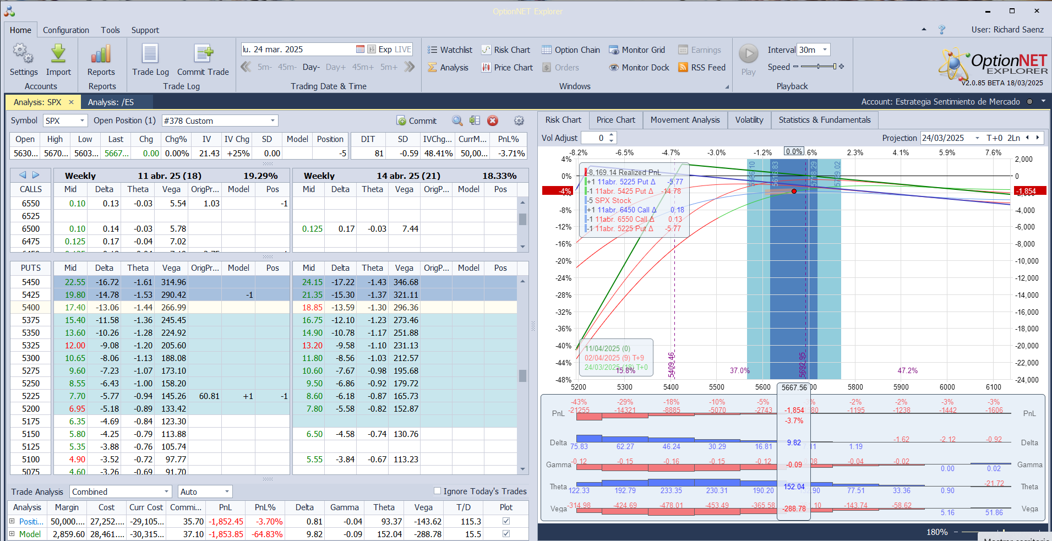Toggle 2Ln projection lines option
The image size is (1052, 541).
tap(1014, 138)
